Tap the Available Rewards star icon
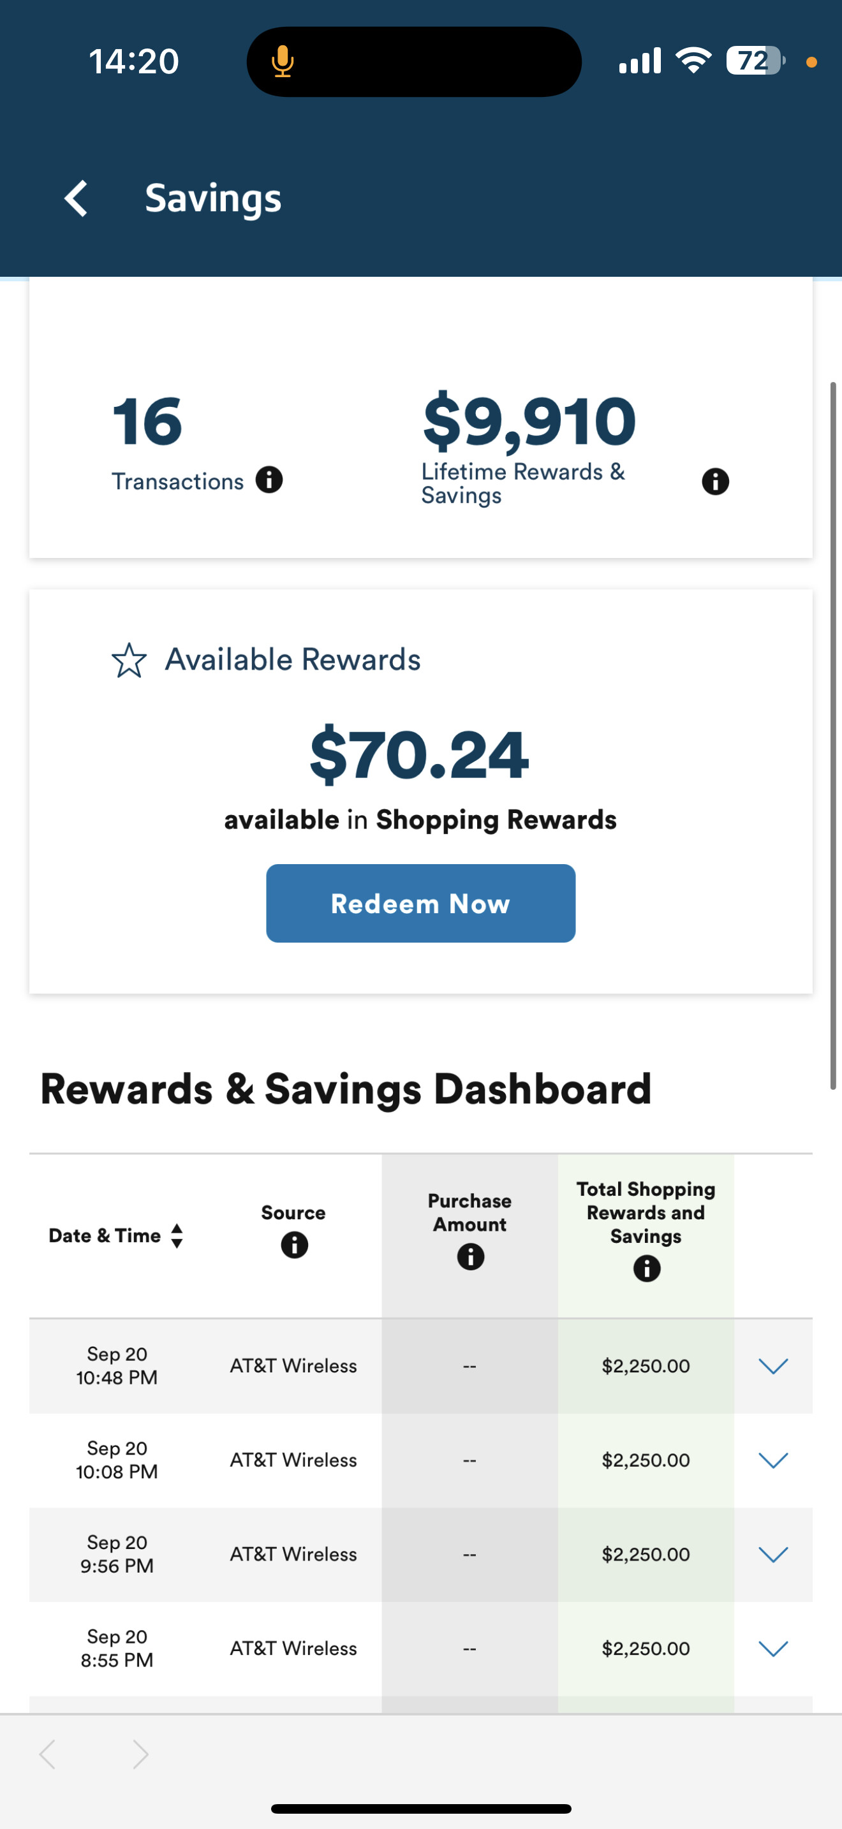The width and height of the screenshot is (842, 1829). (129, 660)
